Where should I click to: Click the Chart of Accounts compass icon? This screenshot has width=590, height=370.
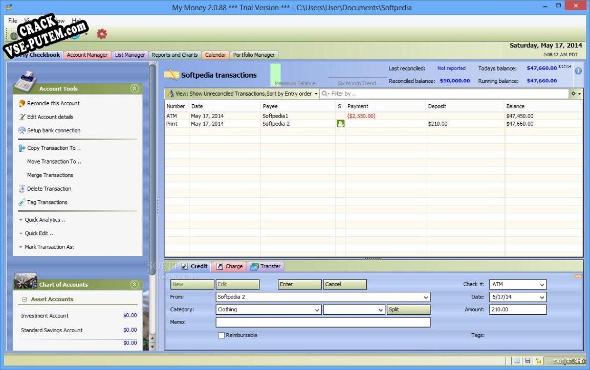25,281
